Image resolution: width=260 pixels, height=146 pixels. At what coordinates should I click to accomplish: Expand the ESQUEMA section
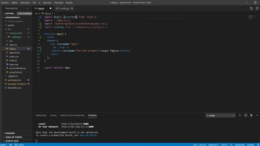[x=10, y=133]
